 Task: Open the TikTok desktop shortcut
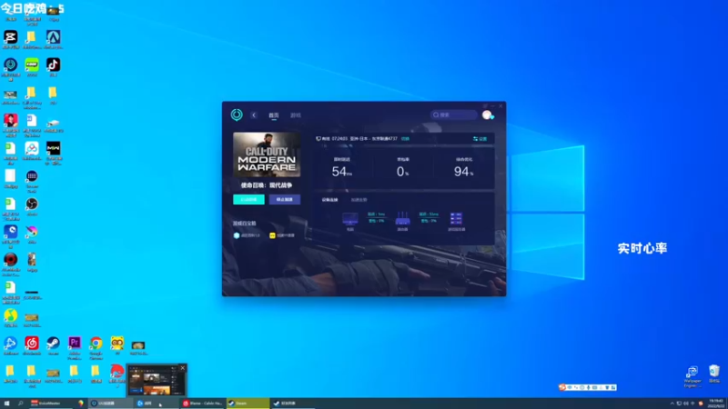(x=53, y=65)
